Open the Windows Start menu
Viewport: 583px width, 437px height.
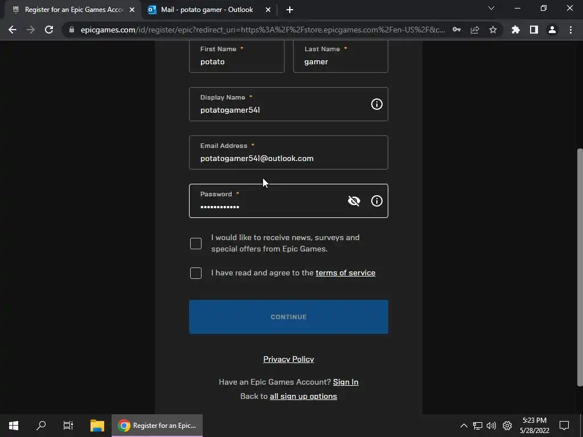tap(14, 426)
